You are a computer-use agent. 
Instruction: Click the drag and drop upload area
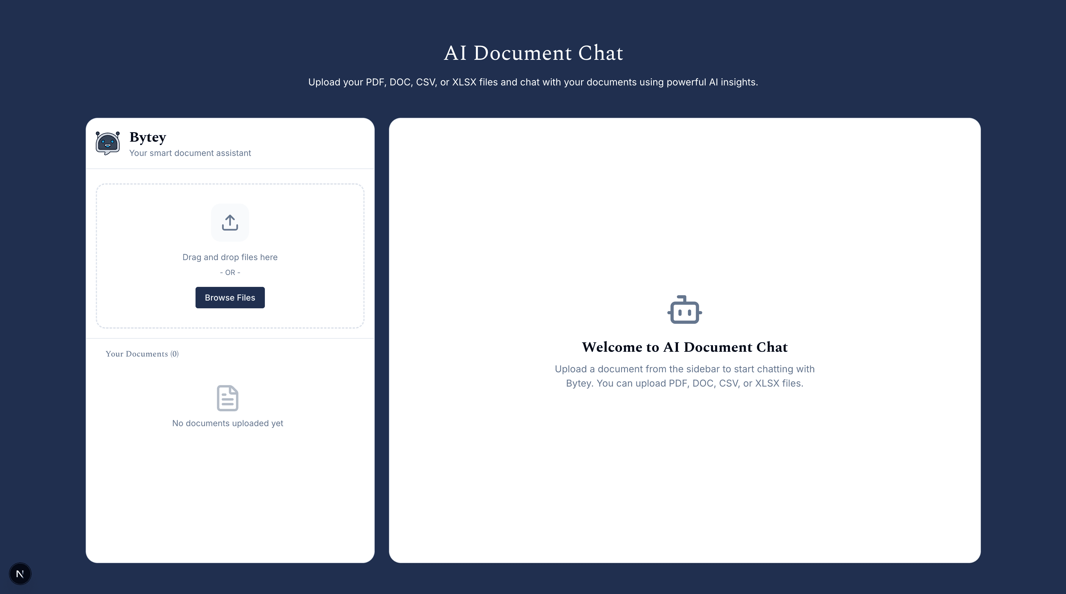[230, 256]
